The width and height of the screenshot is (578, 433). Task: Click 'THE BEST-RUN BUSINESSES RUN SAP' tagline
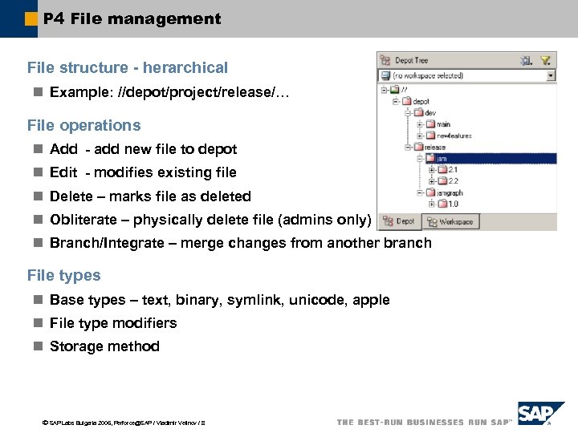425,422
